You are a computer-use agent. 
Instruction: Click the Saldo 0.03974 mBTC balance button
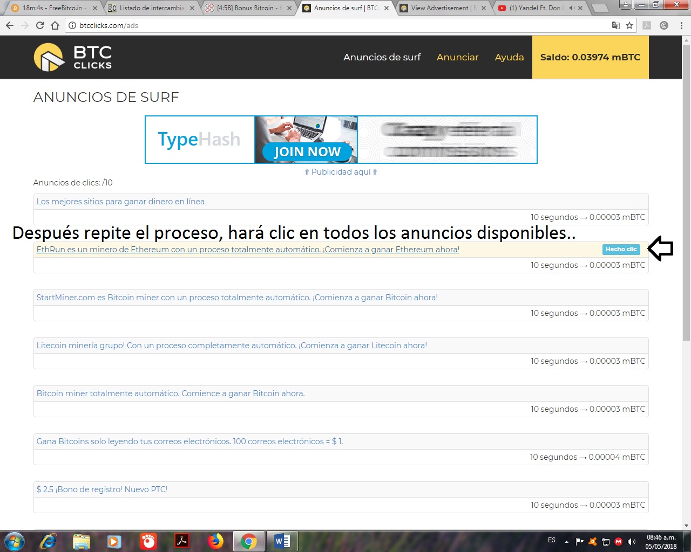click(x=591, y=57)
